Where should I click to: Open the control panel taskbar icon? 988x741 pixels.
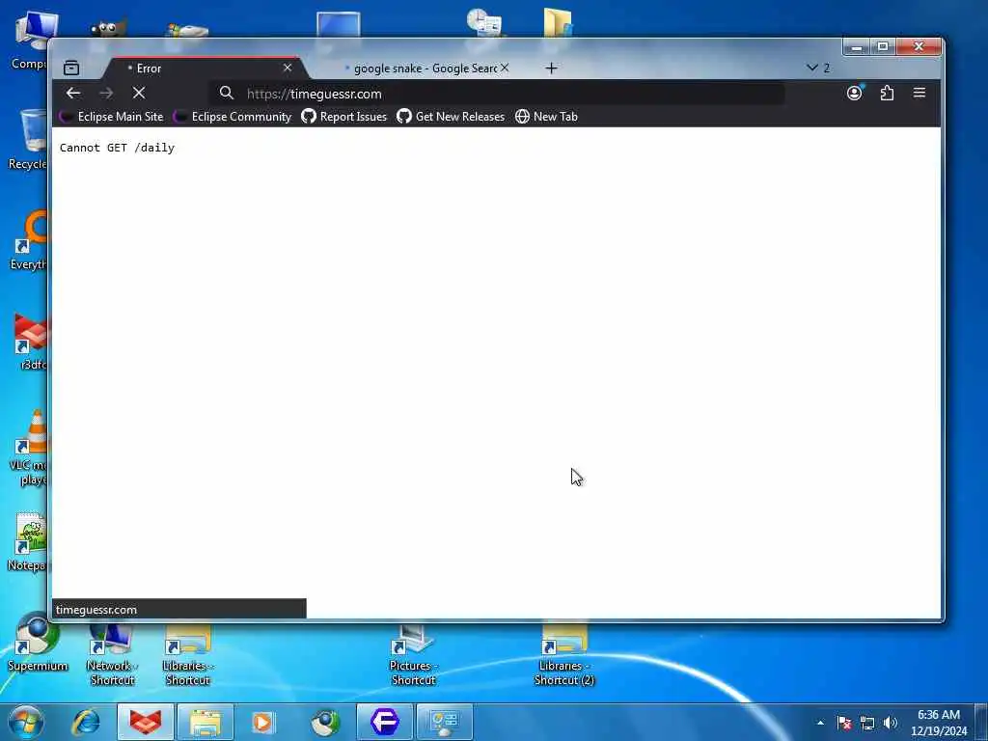point(444,722)
